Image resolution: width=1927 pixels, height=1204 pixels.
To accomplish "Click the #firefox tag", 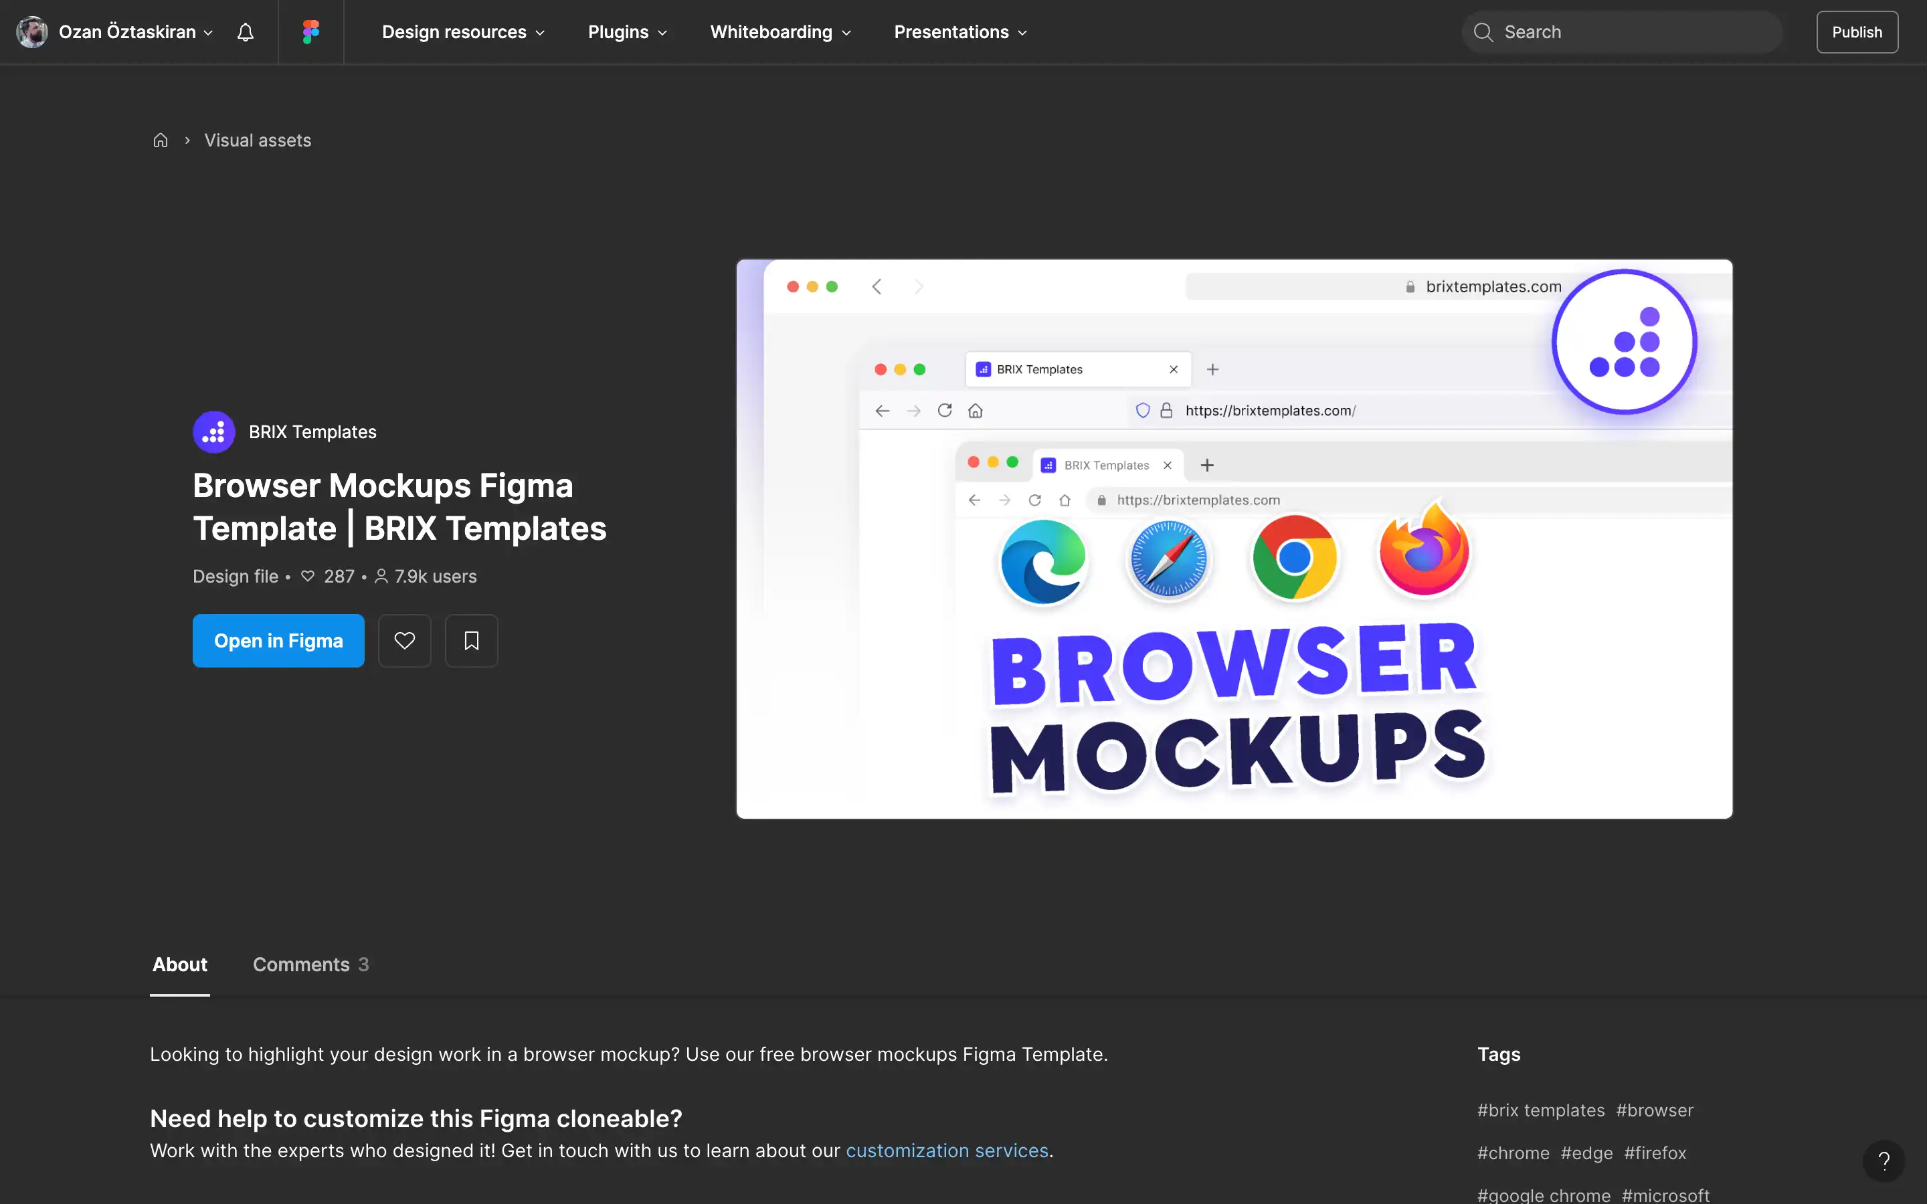I will 1655,1153.
